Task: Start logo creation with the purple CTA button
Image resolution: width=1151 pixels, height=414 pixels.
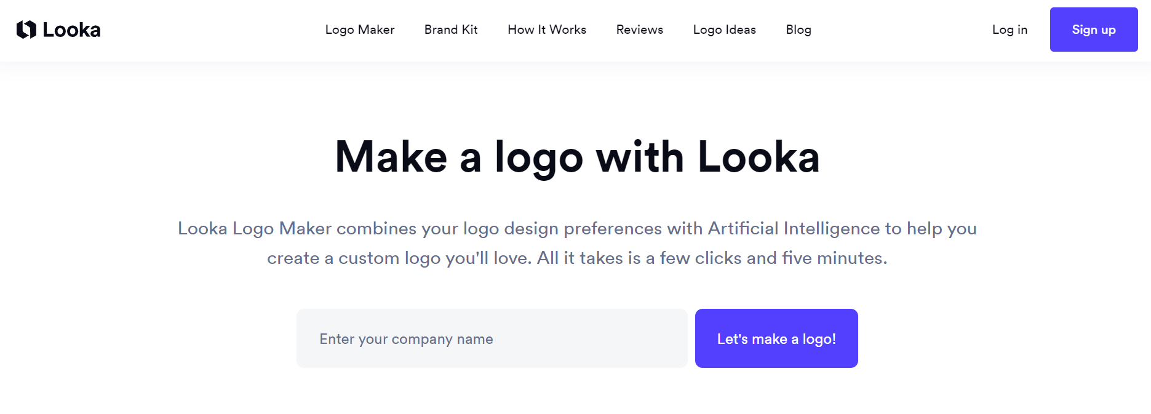Action: coord(776,338)
